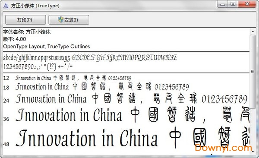Click the 36-point Innovation in China sample
The image size is (259, 158).
point(69,115)
